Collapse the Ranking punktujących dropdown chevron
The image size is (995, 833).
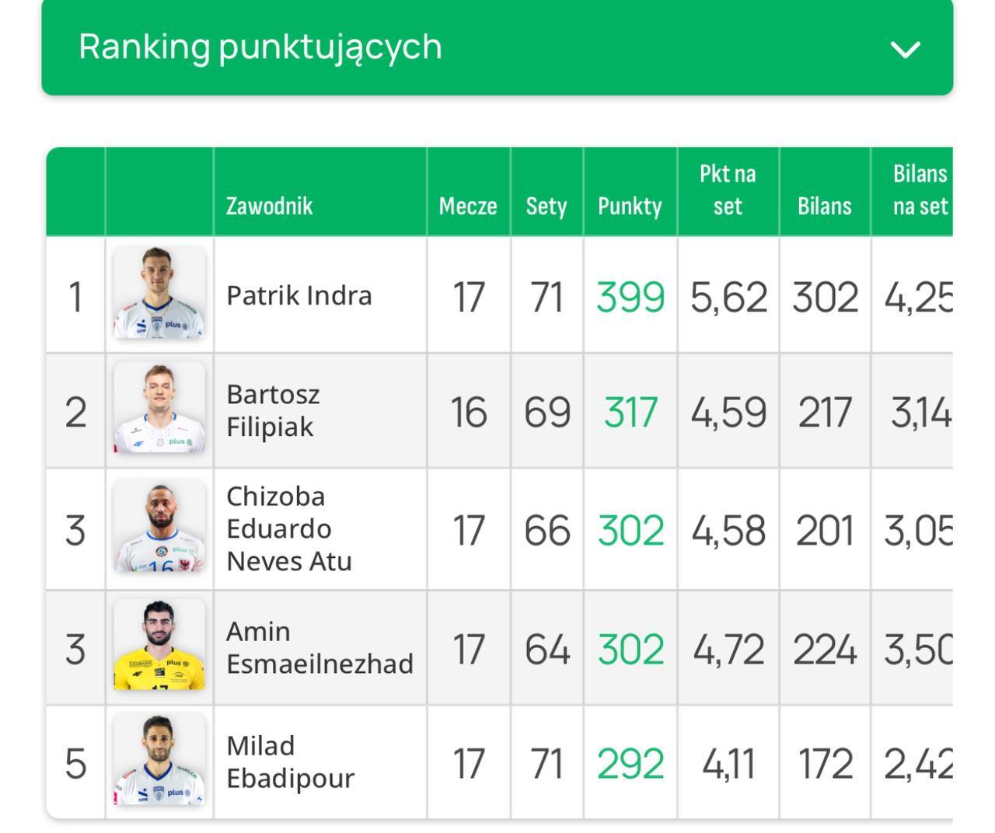906,50
